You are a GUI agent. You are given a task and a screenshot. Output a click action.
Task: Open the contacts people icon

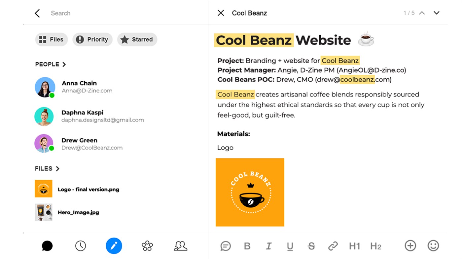180,246
